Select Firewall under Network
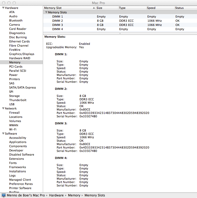Image resolution: width=197 pixels, height=198 pixels. coord(14,113)
